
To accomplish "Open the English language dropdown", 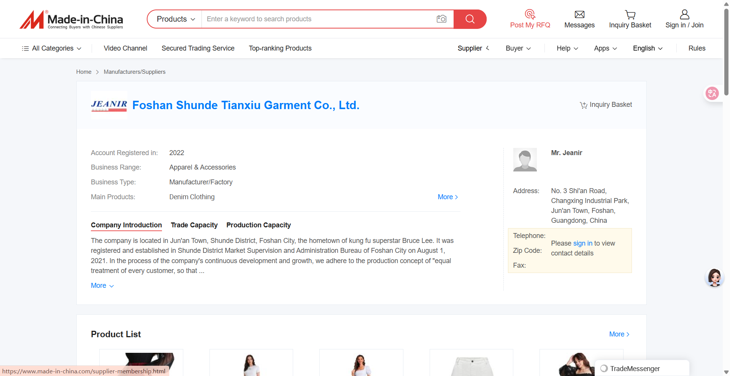I will (647, 48).
